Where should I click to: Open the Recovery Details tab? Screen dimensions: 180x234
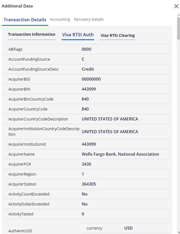[x=89, y=19]
